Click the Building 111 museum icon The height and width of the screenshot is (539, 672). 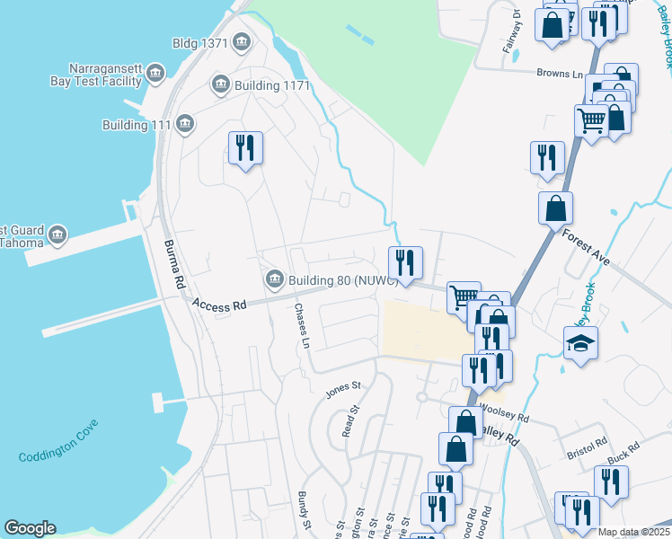click(x=185, y=124)
